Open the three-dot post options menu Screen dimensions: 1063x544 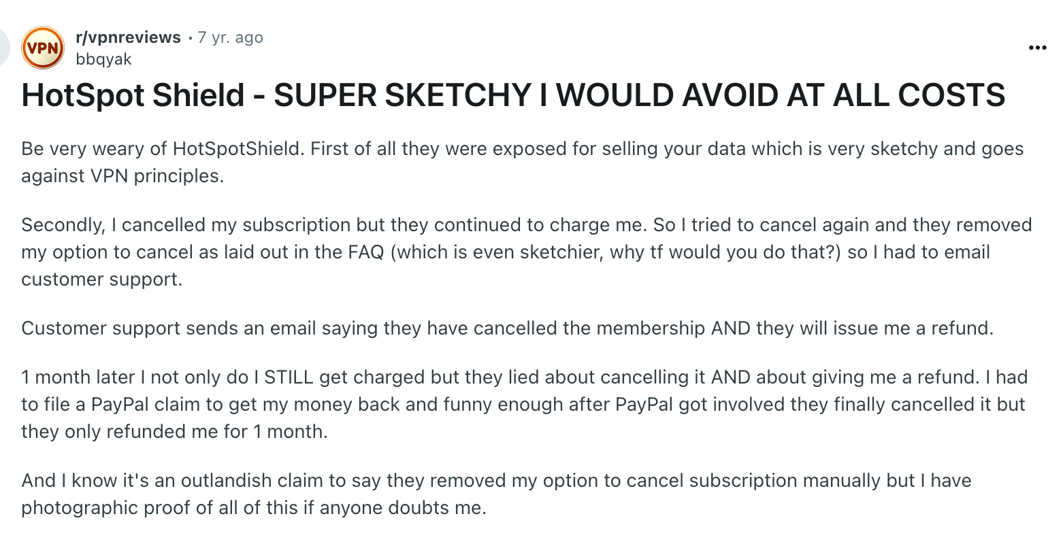1038,48
